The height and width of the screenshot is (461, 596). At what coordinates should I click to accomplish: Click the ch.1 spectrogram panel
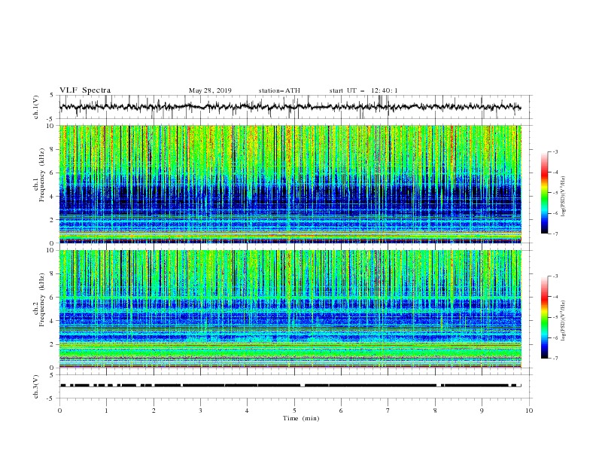(290, 184)
